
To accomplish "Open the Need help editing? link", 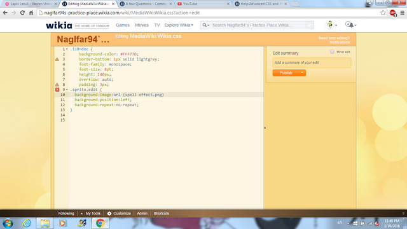I will click(x=334, y=38).
